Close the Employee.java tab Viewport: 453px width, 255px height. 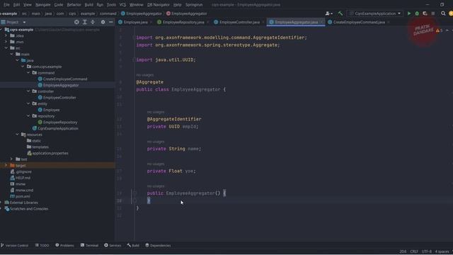pyautogui.click(x=151, y=22)
